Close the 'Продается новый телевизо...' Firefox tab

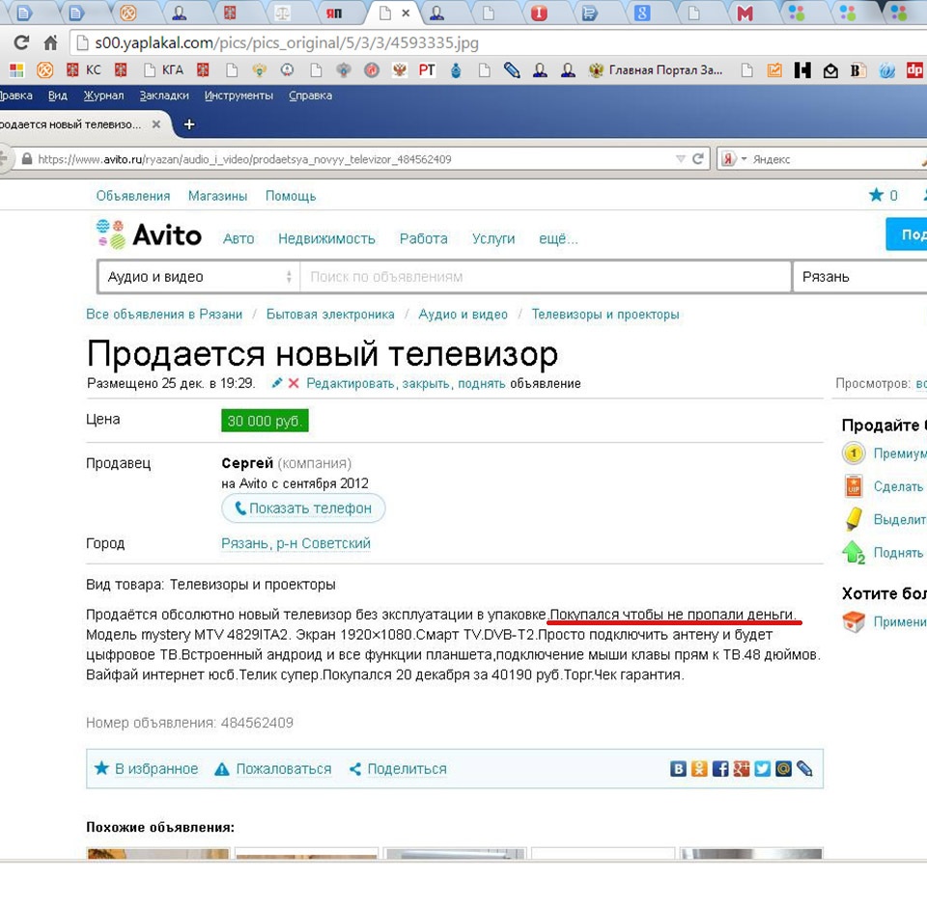pyautogui.click(x=156, y=124)
